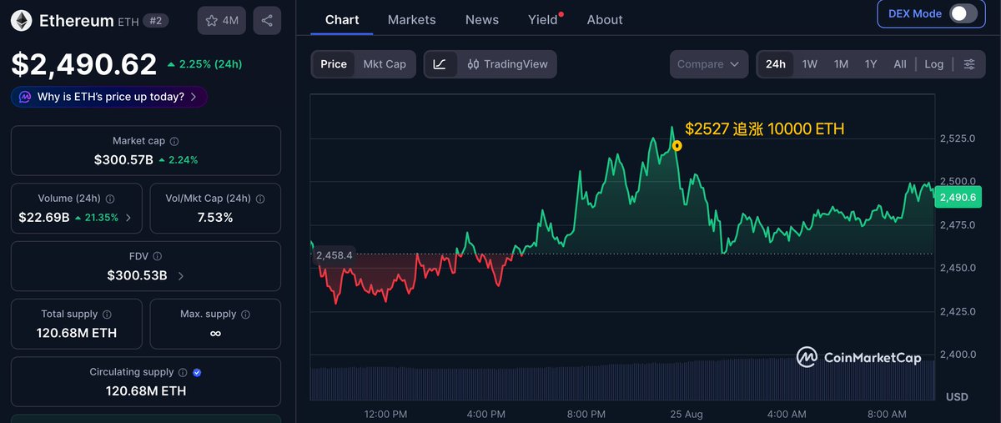Screen dimensions: 1001x423
Task: Expand Volume (24h) details chevron
Action: tap(128, 218)
